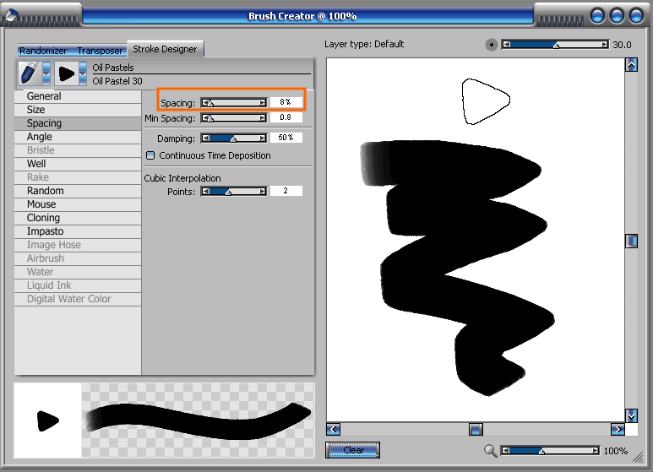
Task: Click the Oil Pastels category name
Action: click(113, 68)
